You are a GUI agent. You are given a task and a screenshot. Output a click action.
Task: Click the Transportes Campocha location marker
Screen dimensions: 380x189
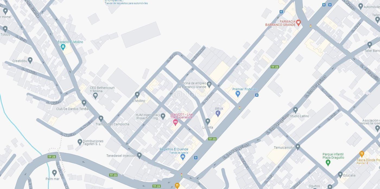coord(101,119)
